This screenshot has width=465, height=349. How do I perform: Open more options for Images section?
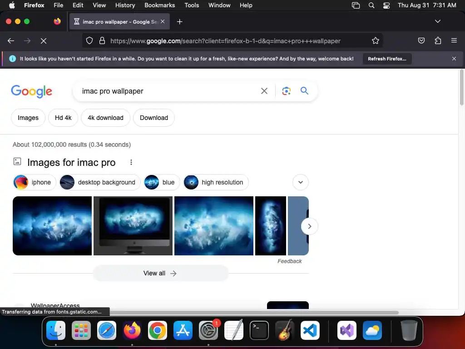tap(131, 162)
